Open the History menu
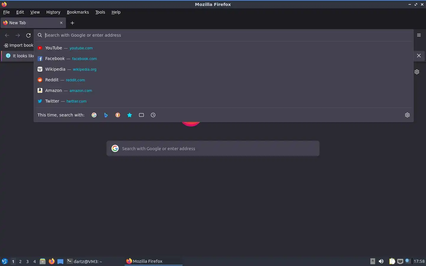426x266 pixels. [53, 12]
